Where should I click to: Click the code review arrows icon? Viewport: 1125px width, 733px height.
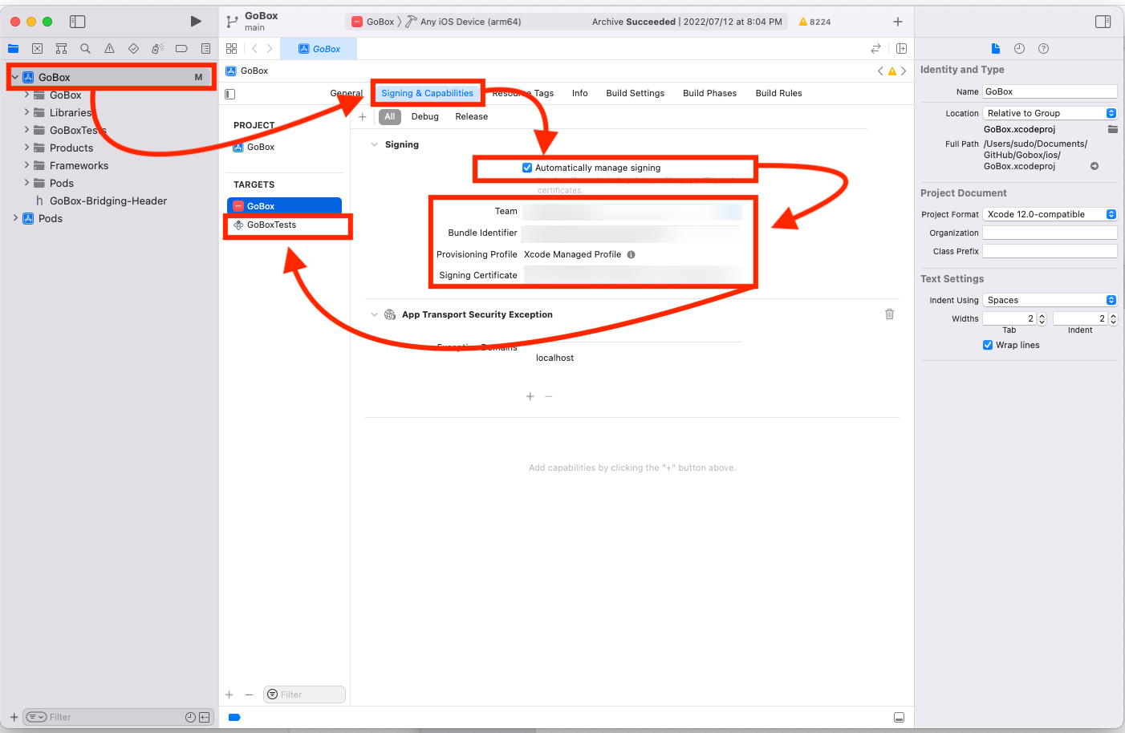click(x=875, y=49)
